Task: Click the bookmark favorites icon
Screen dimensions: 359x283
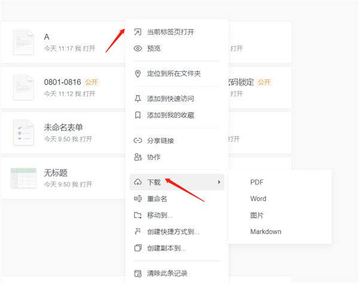Action: coord(138,115)
